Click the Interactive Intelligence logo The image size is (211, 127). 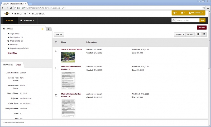25,13
